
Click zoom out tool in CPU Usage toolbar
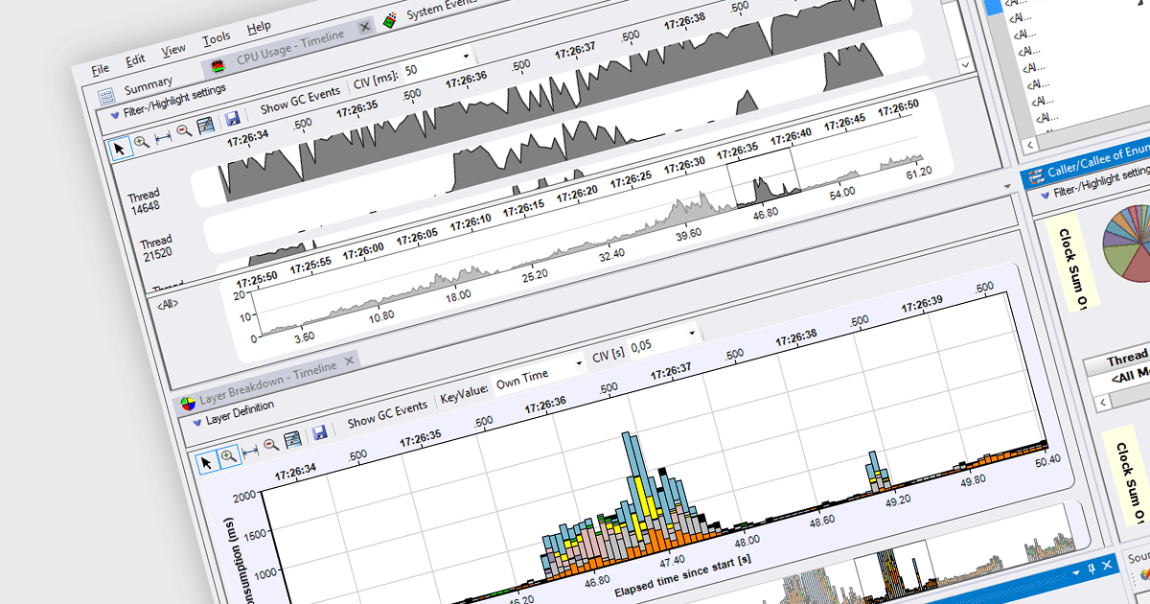pos(184,130)
